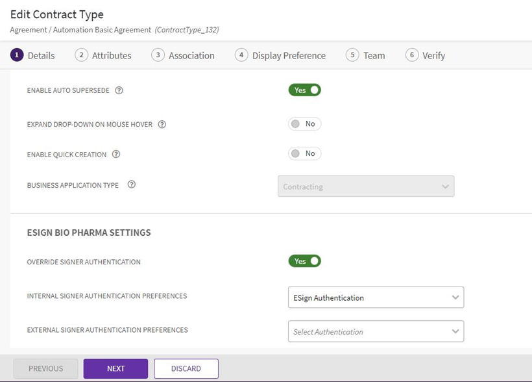532x382 pixels.
Task: Disable the Enable Auto Supersede toggle
Action: point(305,90)
